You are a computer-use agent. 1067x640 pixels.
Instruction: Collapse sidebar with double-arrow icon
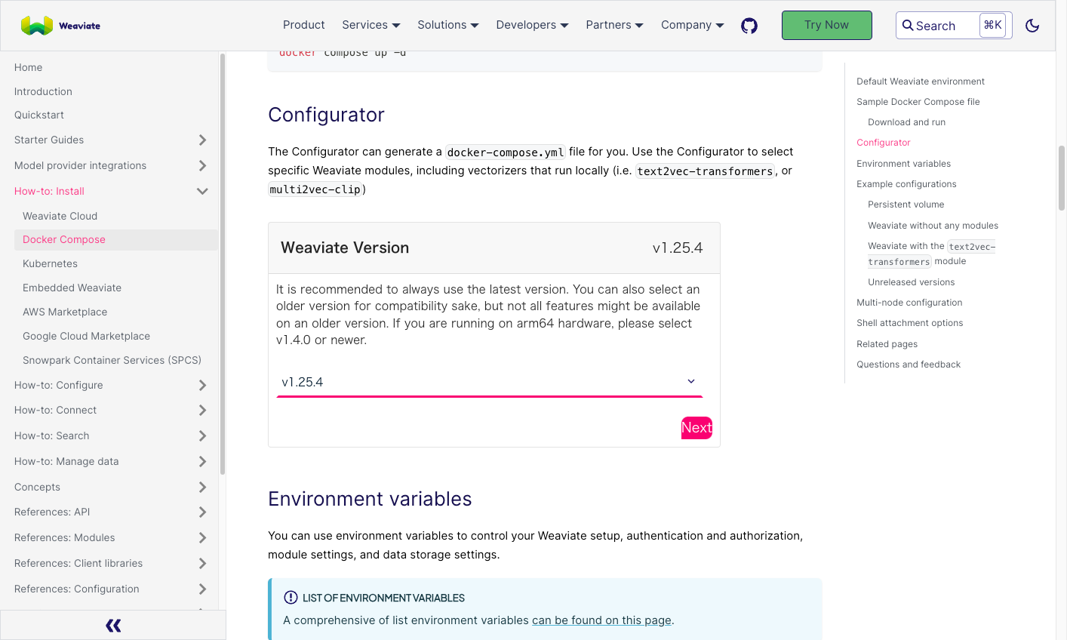pos(113,625)
